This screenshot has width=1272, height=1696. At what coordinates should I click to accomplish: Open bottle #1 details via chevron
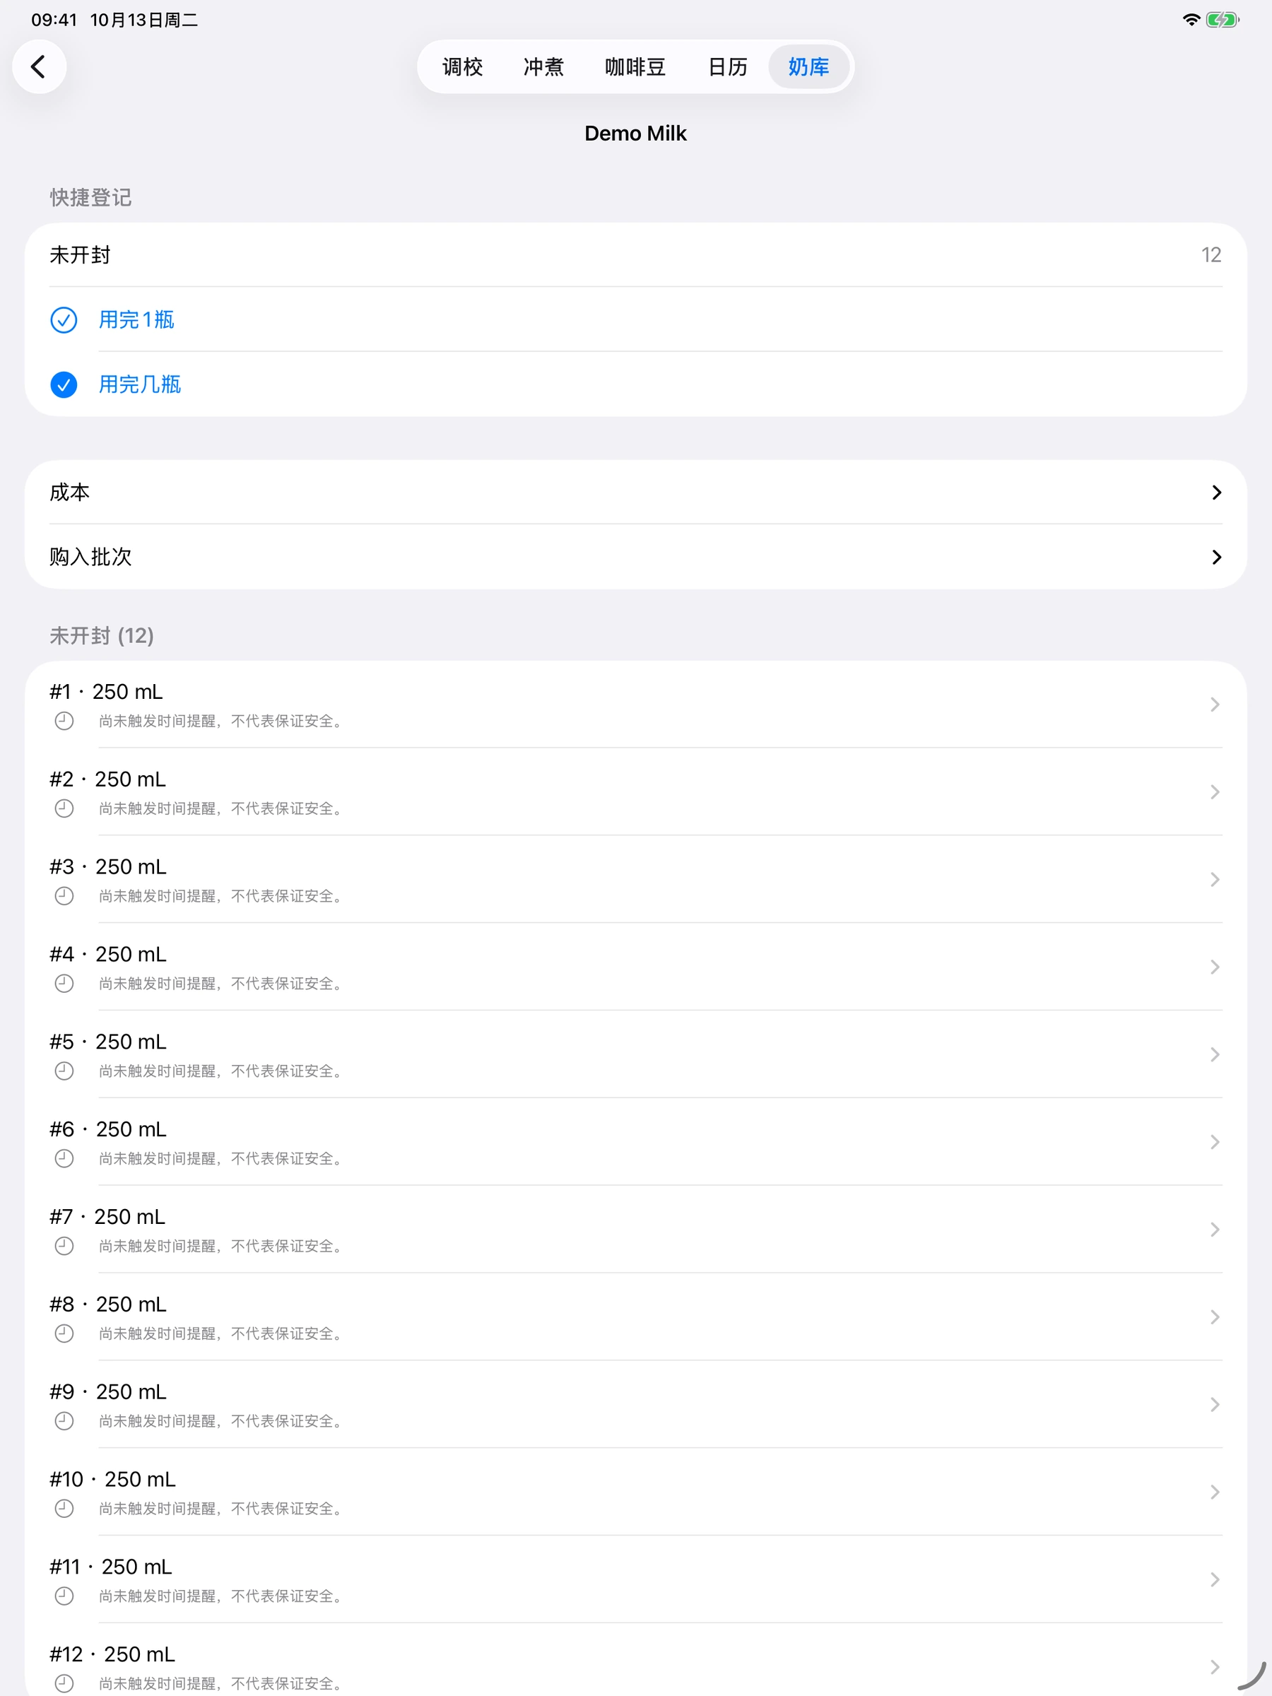1215,704
